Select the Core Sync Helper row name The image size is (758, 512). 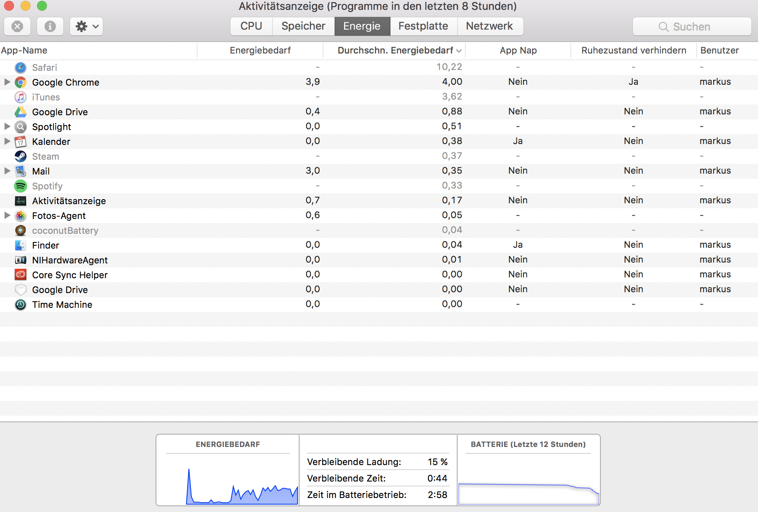tap(70, 275)
